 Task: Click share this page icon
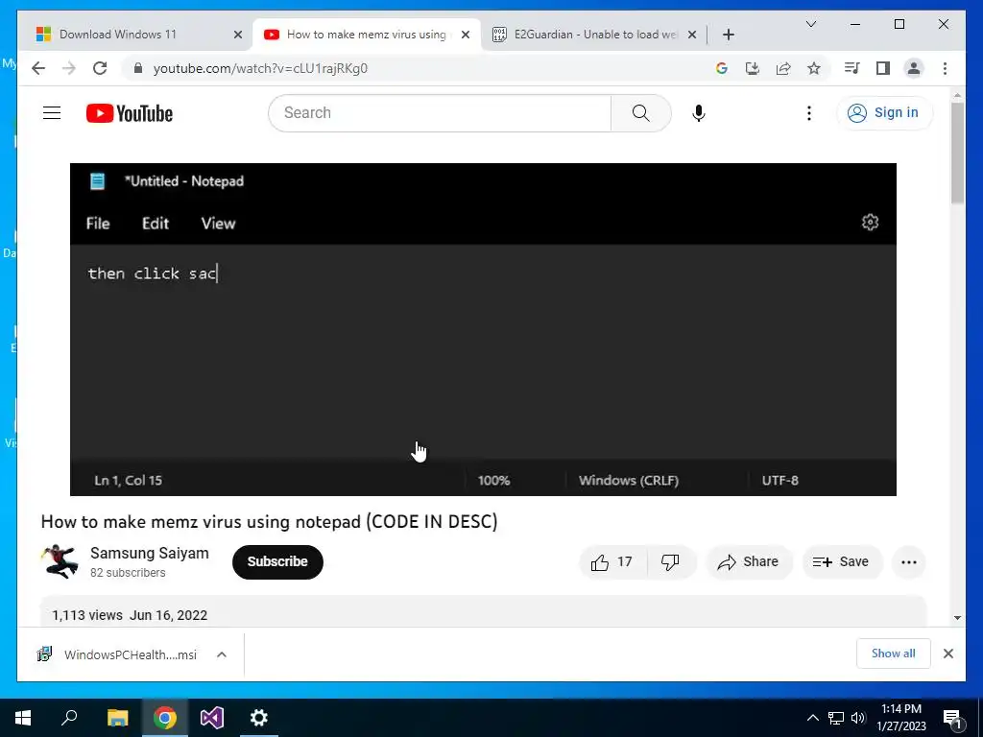(x=783, y=68)
